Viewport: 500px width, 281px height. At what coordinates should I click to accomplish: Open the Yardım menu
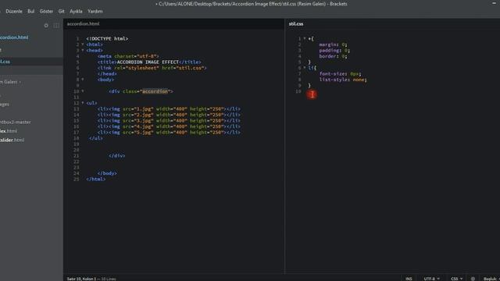click(x=95, y=11)
